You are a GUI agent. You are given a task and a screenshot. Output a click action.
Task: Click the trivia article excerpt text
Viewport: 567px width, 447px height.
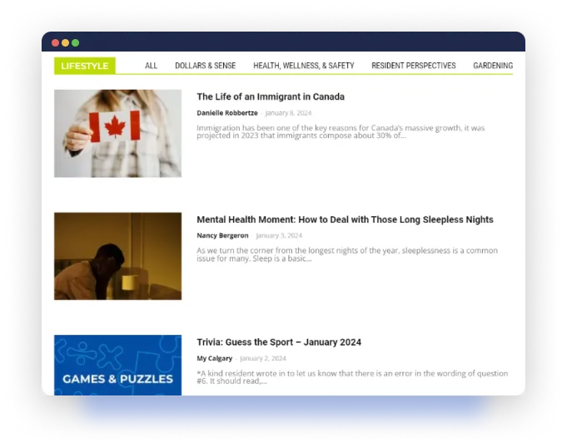[352, 377]
